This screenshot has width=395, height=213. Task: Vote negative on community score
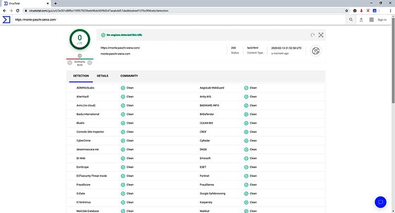[70, 63]
